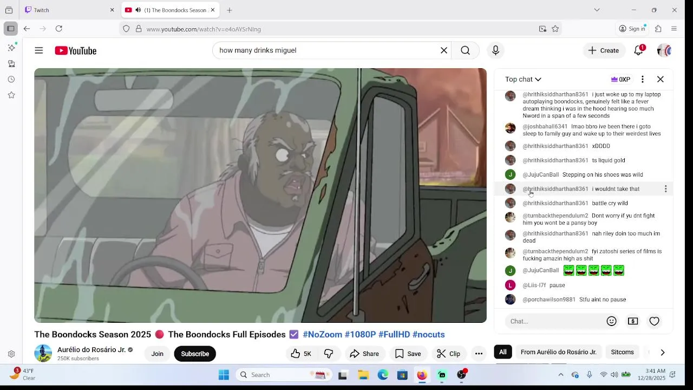
Task: Clear the YouTube search text
Action: [x=444, y=50]
